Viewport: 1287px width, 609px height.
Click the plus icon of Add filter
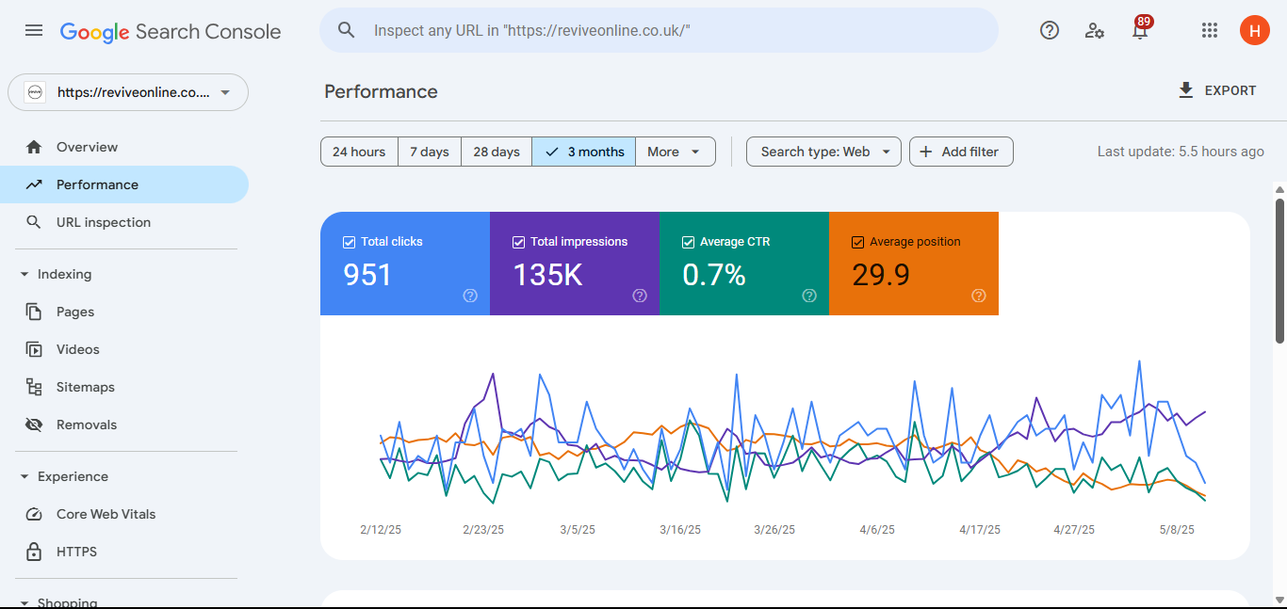click(926, 152)
